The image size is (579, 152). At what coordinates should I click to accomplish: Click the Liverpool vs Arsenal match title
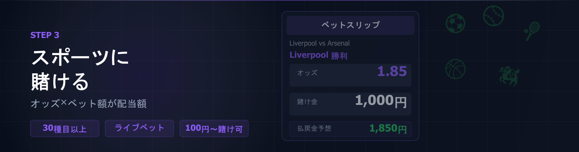[319, 43]
